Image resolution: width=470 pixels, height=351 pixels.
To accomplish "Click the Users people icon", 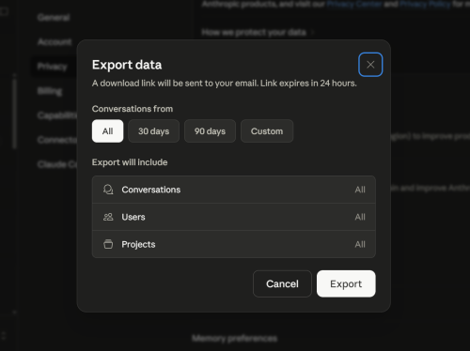I will (x=108, y=217).
